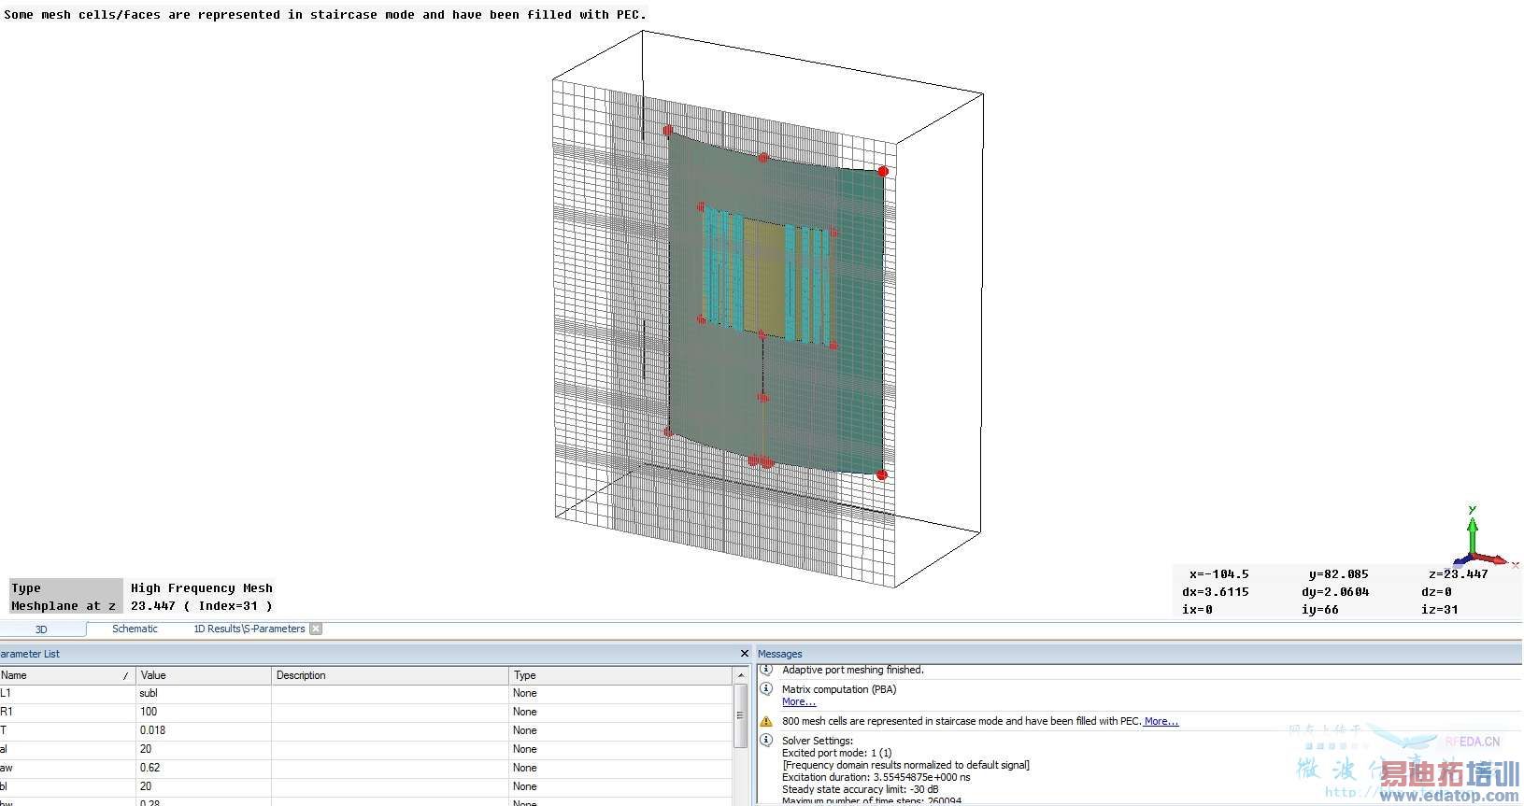Click the yellow patch in the 3D model
This screenshot has height=806, width=1524.
(763, 277)
